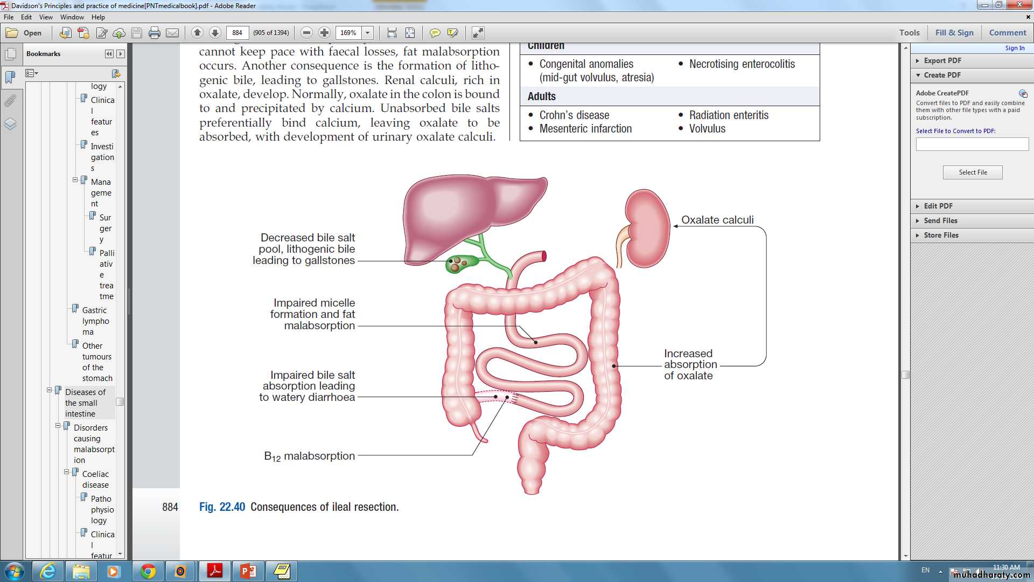Switch to read mode fullscreen icon
1034x582 pixels.
[478, 33]
